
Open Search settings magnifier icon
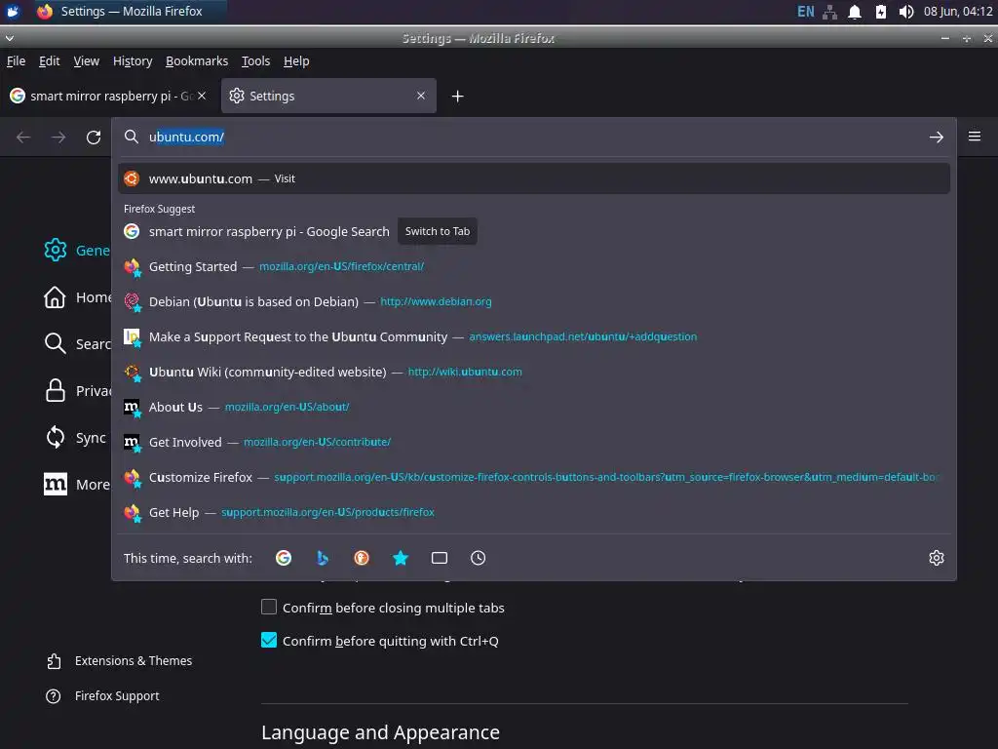click(x=56, y=343)
